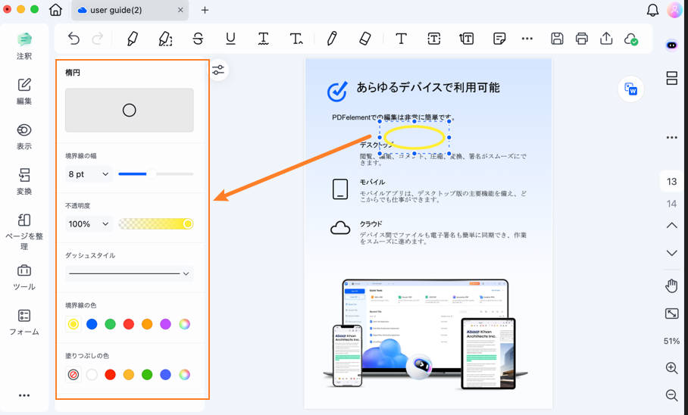Click the save icon in toolbar

pos(557,39)
